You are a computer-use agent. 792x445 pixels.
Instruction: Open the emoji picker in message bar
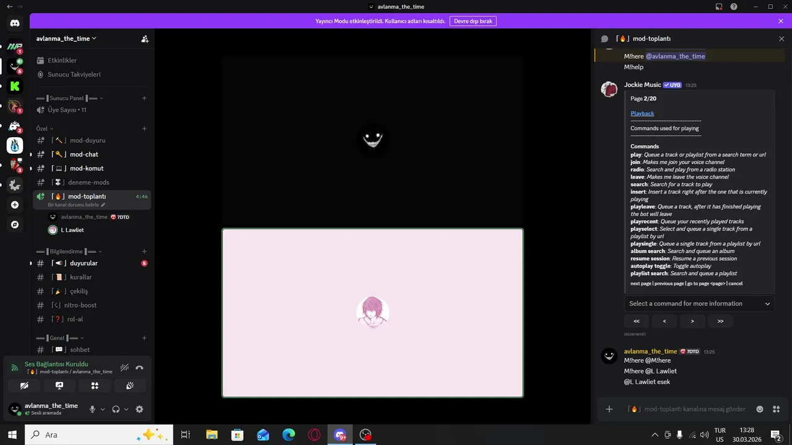click(760, 409)
